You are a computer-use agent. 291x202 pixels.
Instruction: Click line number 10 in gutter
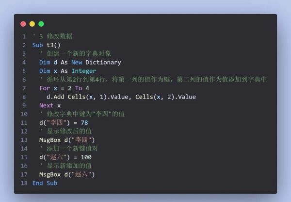click(x=24, y=114)
